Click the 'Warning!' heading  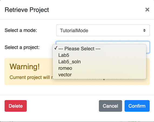click(x=25, y=67)
